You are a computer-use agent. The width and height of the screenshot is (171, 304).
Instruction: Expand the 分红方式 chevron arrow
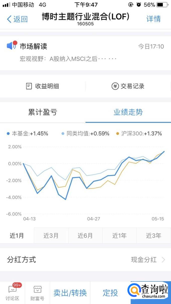[x=163, y=260]
